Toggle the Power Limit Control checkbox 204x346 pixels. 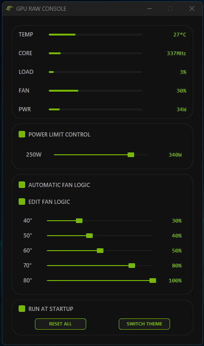click(x=22, y=134)
